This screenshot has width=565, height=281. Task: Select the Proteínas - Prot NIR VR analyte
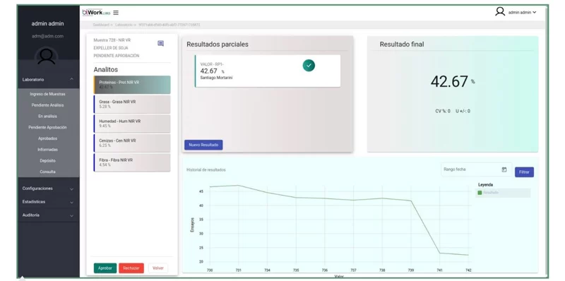click(132, 85)
